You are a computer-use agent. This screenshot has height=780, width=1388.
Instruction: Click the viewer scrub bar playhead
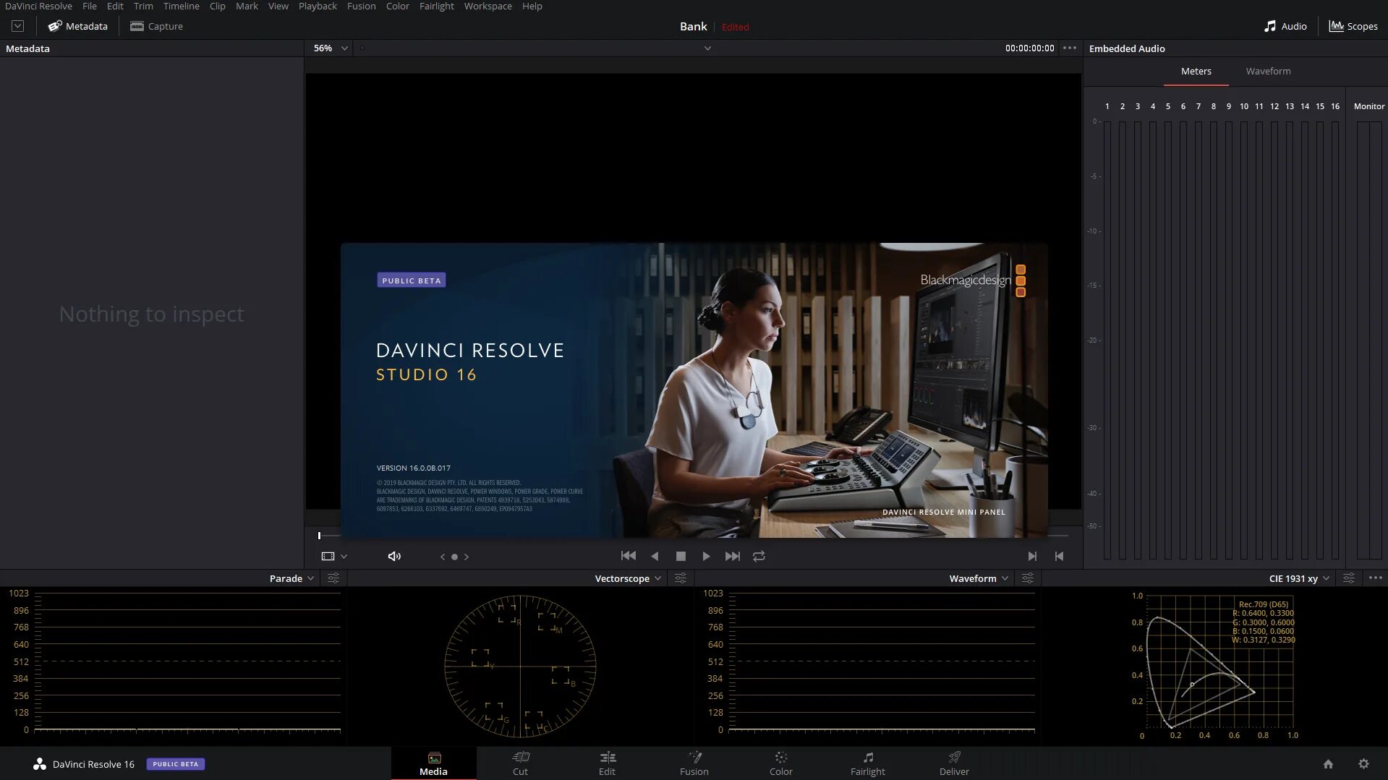(x=319, y=536)
